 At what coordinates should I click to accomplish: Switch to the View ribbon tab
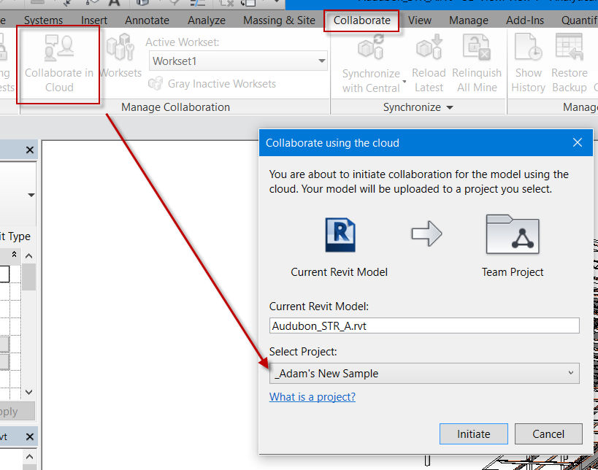pos(420,20)
